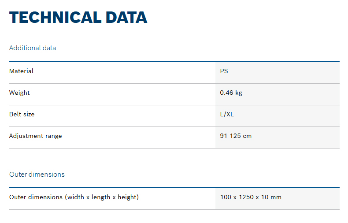Click the gray divider between Material and Weight
The height and width of the screenshot is (223, 348).
pos(174,83)
